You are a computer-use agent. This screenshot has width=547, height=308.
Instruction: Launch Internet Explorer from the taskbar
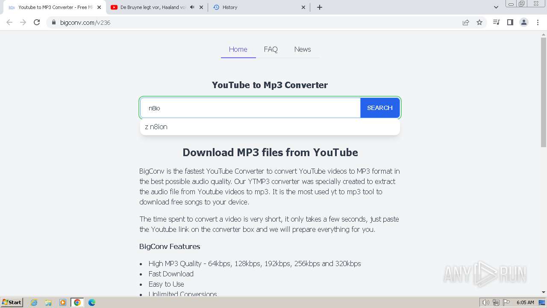pos(34,302)
